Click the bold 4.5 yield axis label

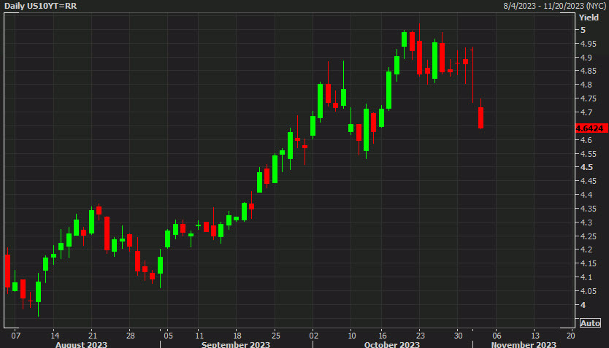point(586,167)
